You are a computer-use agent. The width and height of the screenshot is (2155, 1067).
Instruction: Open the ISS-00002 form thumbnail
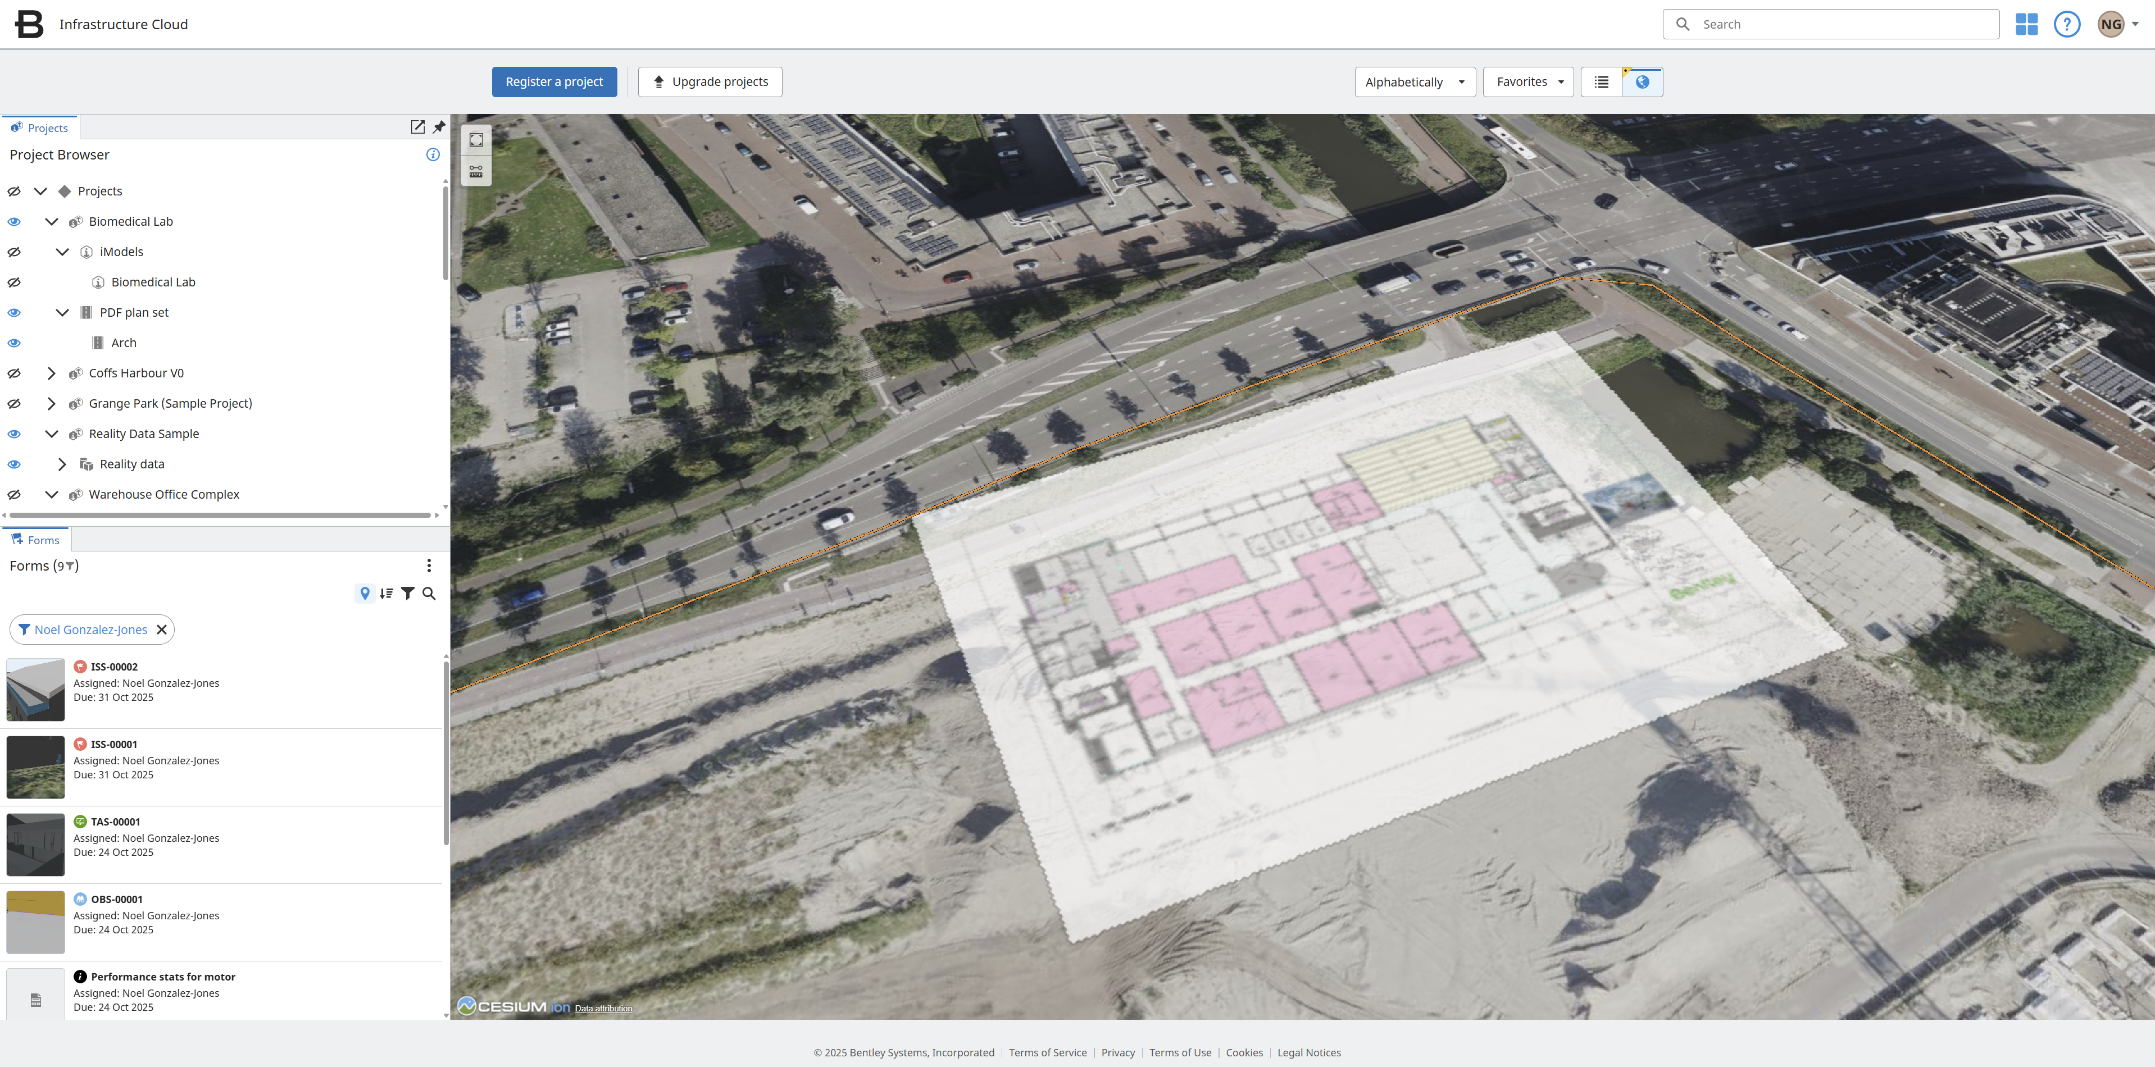pyautogui.click(x=35, y=690)
